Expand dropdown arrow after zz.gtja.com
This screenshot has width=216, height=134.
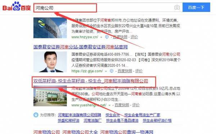tap(106, 71)
